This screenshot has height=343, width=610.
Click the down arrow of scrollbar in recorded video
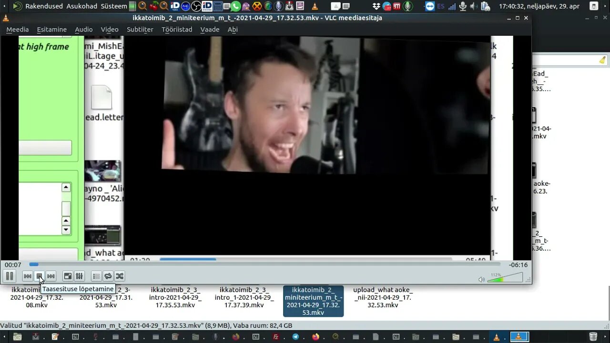(x=66, y=230)
